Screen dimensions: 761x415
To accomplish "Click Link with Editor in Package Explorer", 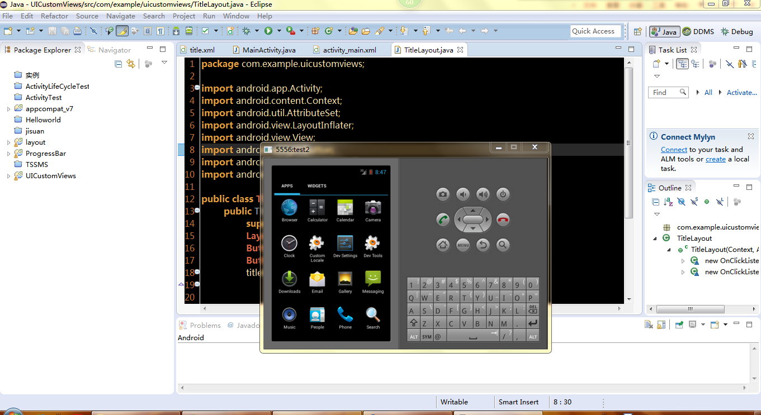I will (x=131, y=64).
